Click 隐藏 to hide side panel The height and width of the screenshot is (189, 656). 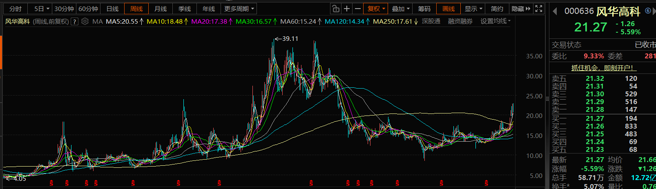pos(521,9)
